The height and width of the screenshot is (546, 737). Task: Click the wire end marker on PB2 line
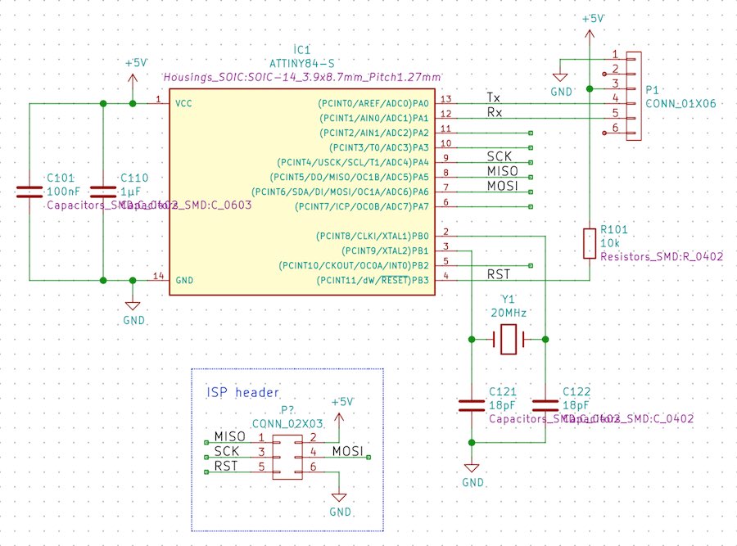pos(531,265)
